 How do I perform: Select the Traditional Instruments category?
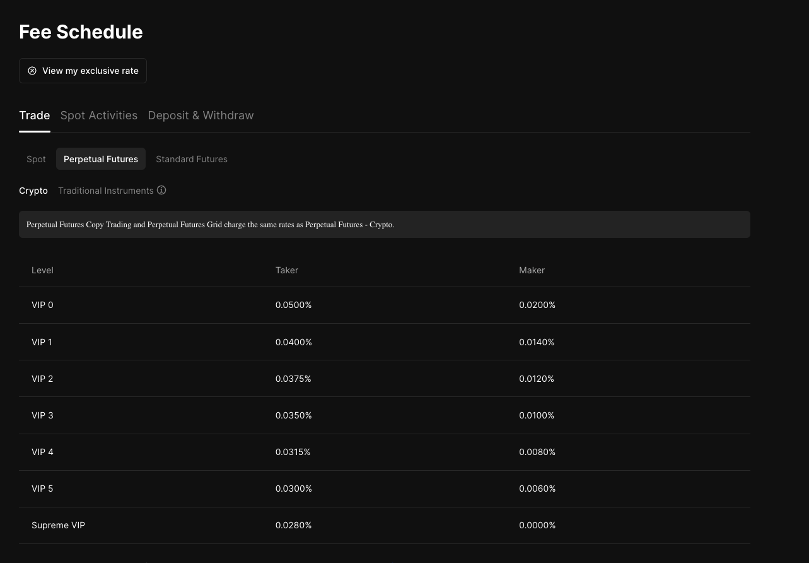[x=105, y=191]
